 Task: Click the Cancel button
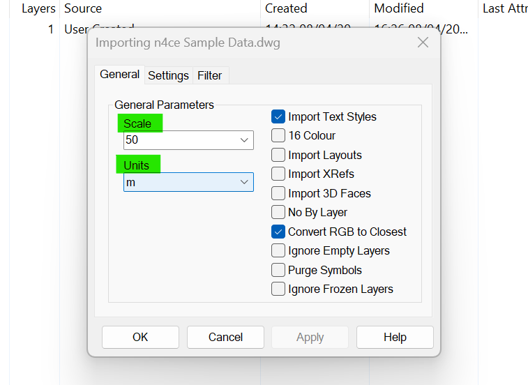(225, 337)
